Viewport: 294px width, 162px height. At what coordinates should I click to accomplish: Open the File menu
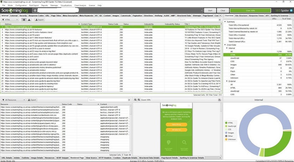4,5
